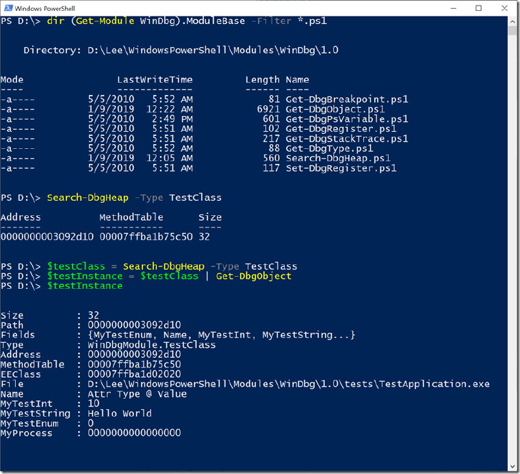Select file name Get-DbgType.ps1

click(329, 148)
